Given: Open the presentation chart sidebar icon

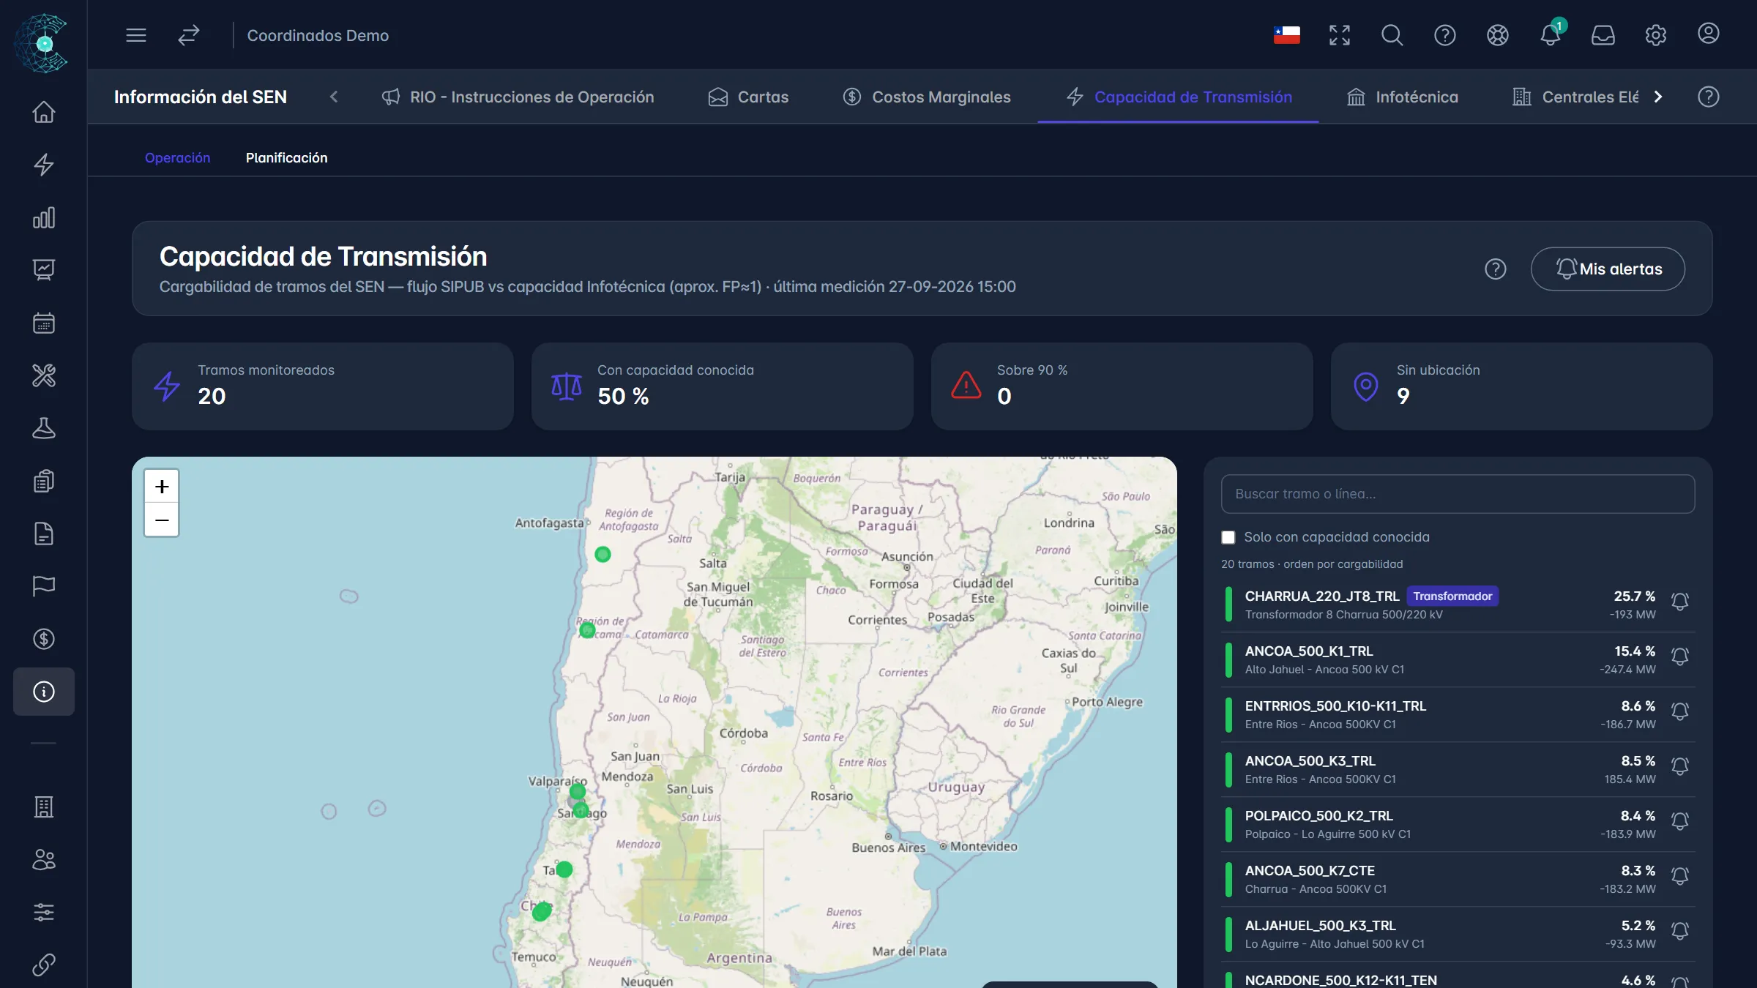Looking at the screenshot, I should pos(44,270).
